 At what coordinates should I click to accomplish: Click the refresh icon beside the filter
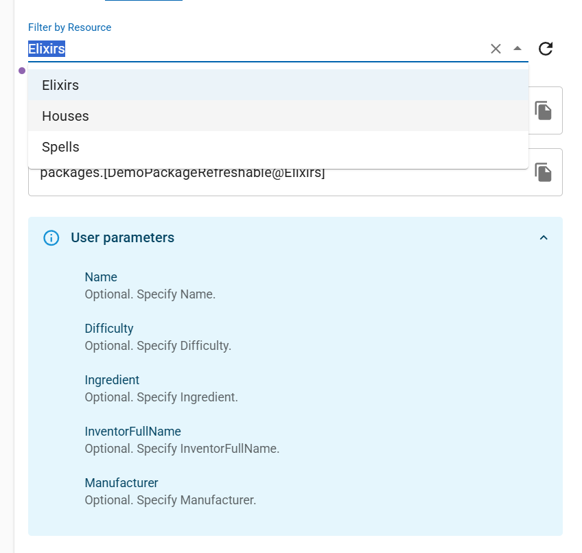pos(546,49)
